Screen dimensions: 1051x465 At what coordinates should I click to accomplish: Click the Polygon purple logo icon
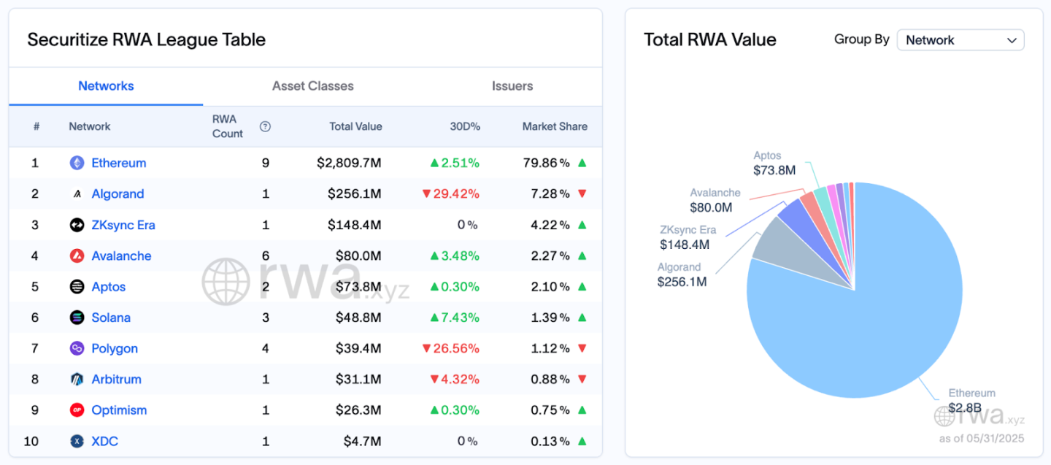coord(77,349)
